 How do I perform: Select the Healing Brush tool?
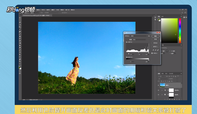[x=20, y=32]
